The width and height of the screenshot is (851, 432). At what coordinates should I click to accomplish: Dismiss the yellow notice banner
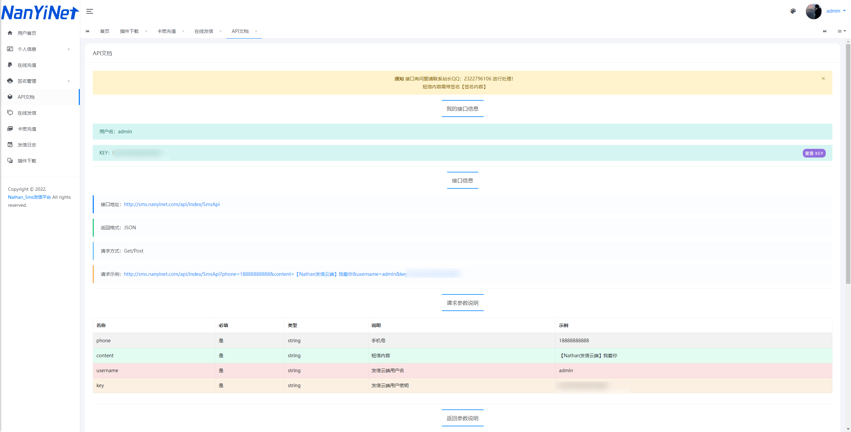(823, 78)
